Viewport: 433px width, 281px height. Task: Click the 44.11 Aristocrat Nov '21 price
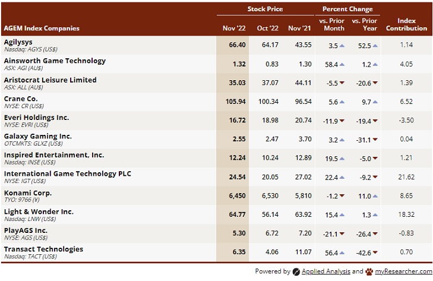303,83
